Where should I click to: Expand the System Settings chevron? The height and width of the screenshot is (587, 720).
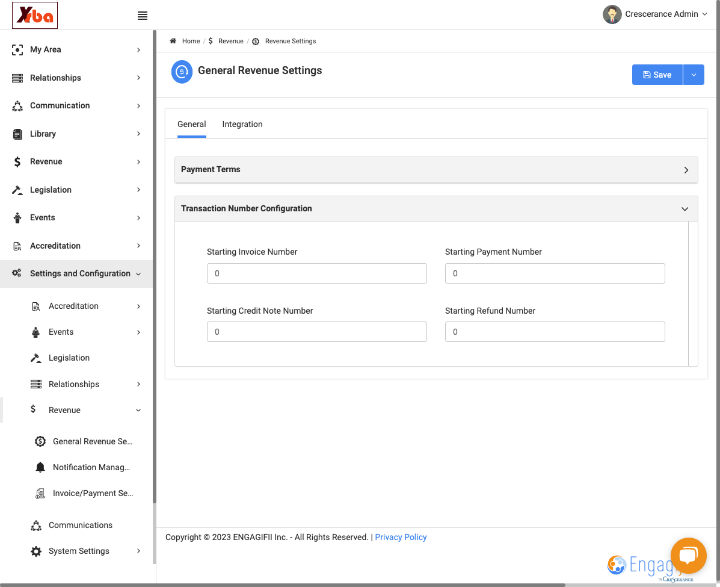pyautogui.click(x=138, y=551)
